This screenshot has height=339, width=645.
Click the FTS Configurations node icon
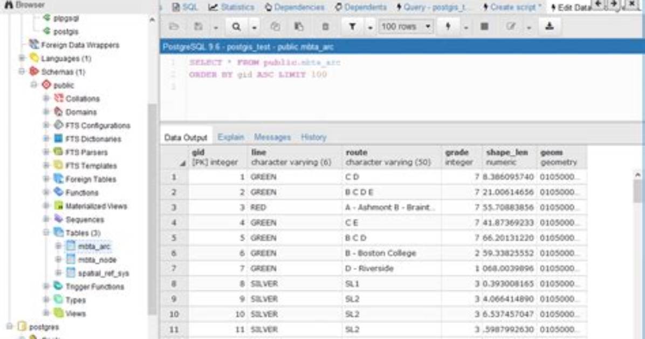(59, 125)
